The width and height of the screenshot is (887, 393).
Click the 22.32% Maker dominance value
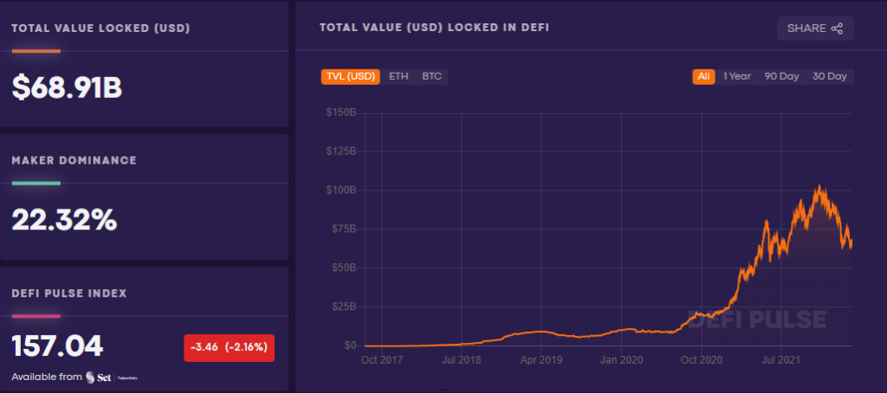[x=64, y=220]
